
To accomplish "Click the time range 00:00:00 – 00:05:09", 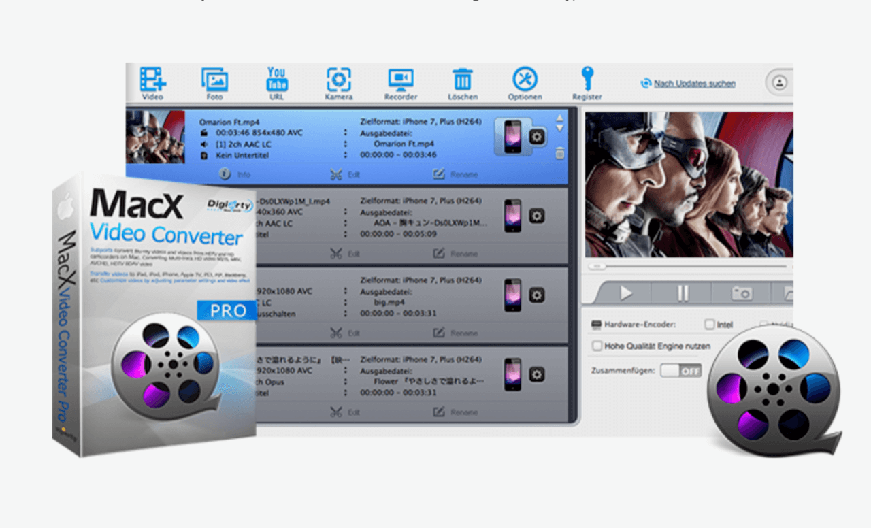I will coord(398,234).
